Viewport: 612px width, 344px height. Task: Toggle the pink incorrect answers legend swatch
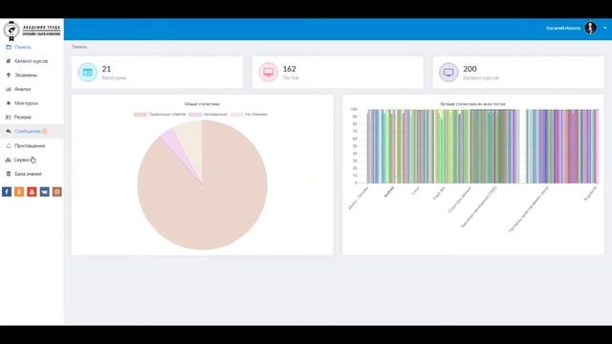[195, 115]
